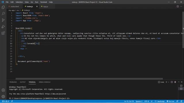The image size is (184, 103).
Task: Start Go Live server
Action: tap(170, 101)
